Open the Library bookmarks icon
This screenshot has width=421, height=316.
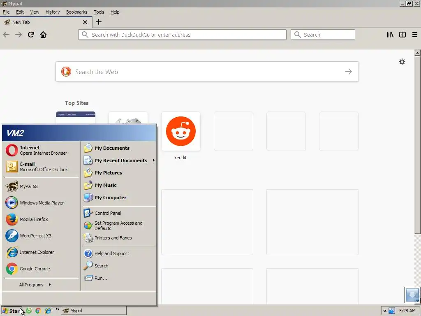(390, 35)
